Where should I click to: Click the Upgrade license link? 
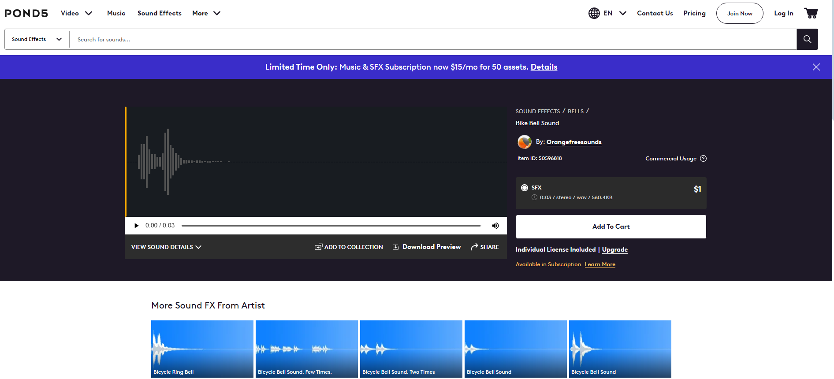point(614,249)
